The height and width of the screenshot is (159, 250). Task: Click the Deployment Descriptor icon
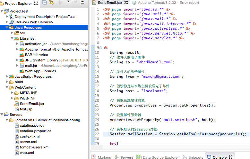click(x=12, y=17)
